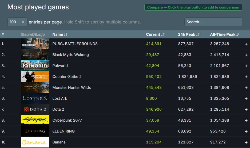Open the Palworld logo thumbnail
The height and width of the screenshot is (148, 250).
click(35, 66)
